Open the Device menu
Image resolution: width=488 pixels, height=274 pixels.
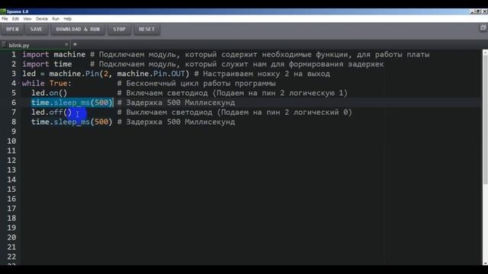point(42,18)
